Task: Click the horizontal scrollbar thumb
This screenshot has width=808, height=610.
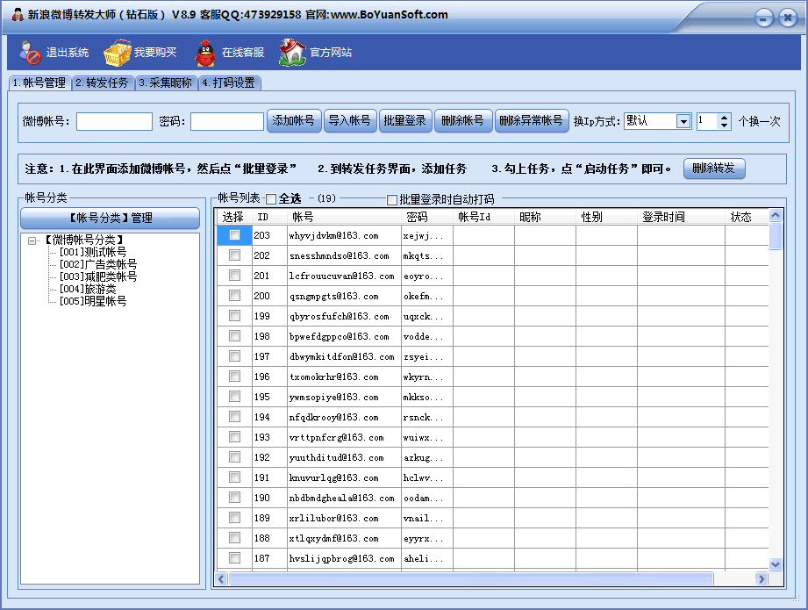Action: pyautogui.click(x=471, y=579)
